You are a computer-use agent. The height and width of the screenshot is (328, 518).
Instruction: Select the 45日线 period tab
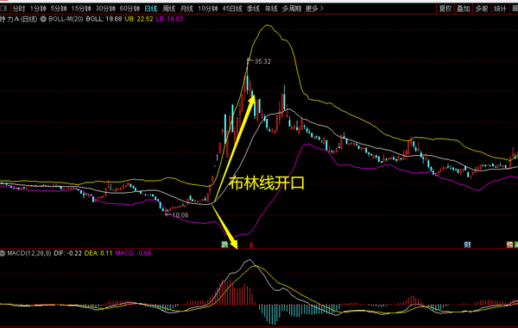(232, 9)
